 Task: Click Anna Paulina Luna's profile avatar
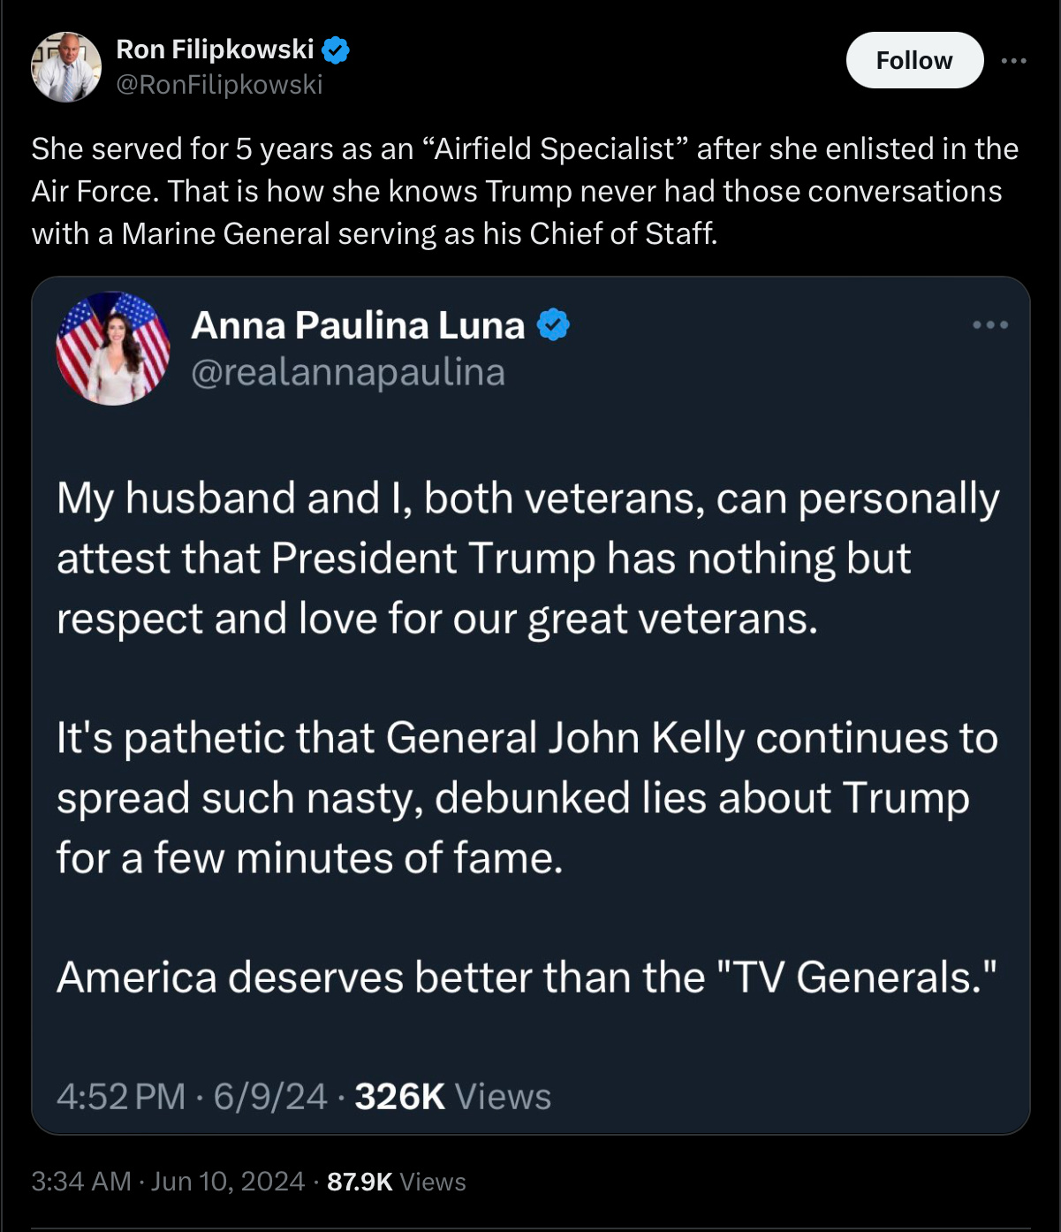coord(113,348)
